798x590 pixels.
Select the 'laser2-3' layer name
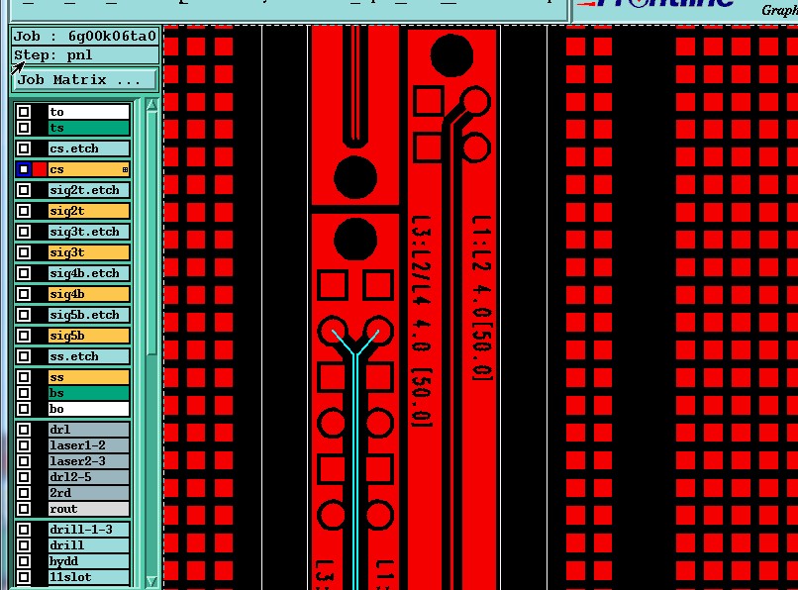coord(88,461)
